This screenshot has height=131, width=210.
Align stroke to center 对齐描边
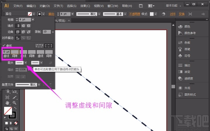click(18, 38)
